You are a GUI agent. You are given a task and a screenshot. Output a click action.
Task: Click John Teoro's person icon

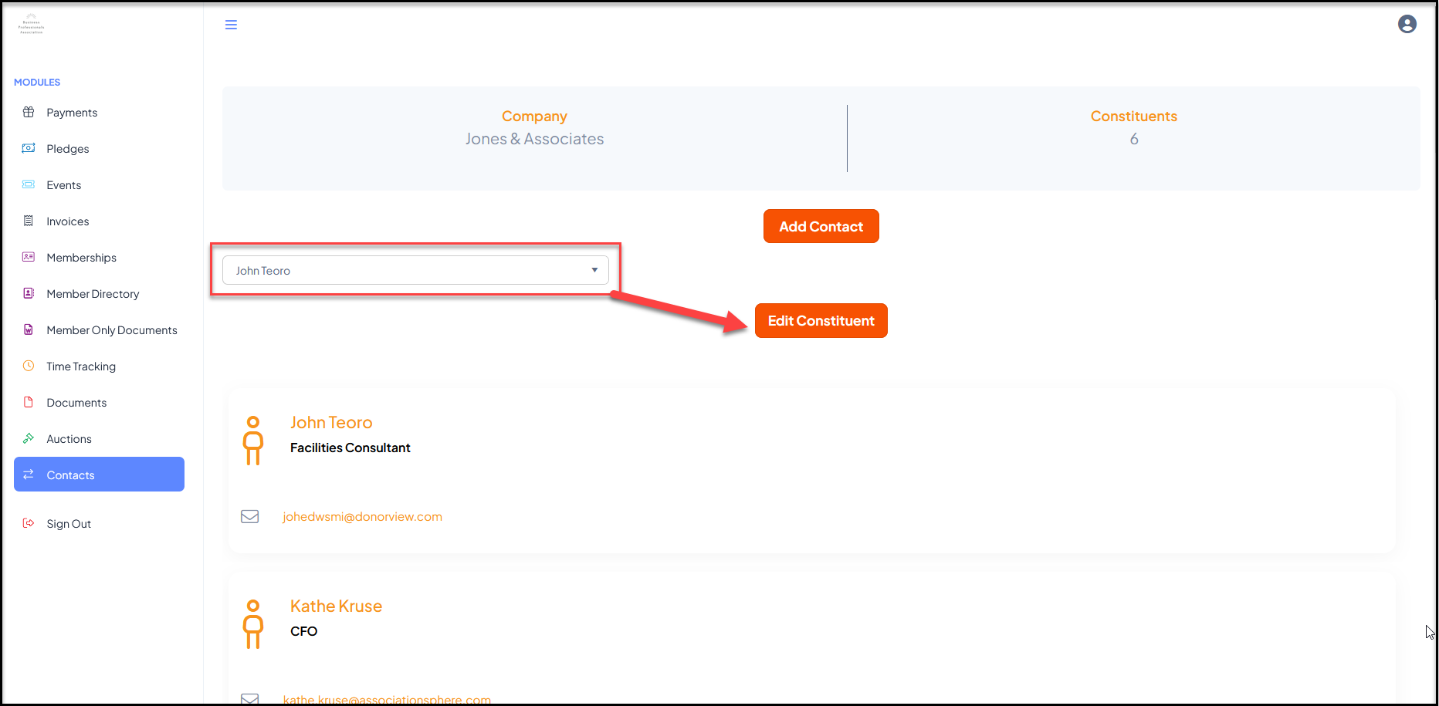tap(253, 441)
